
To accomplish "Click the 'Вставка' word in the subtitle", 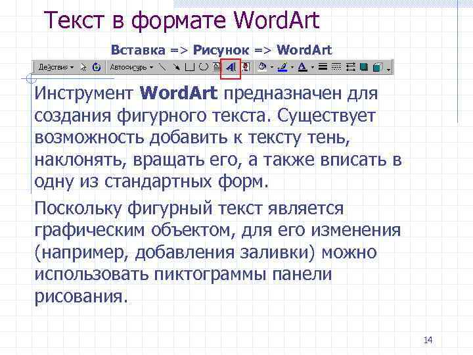I will tap(138, 50).
